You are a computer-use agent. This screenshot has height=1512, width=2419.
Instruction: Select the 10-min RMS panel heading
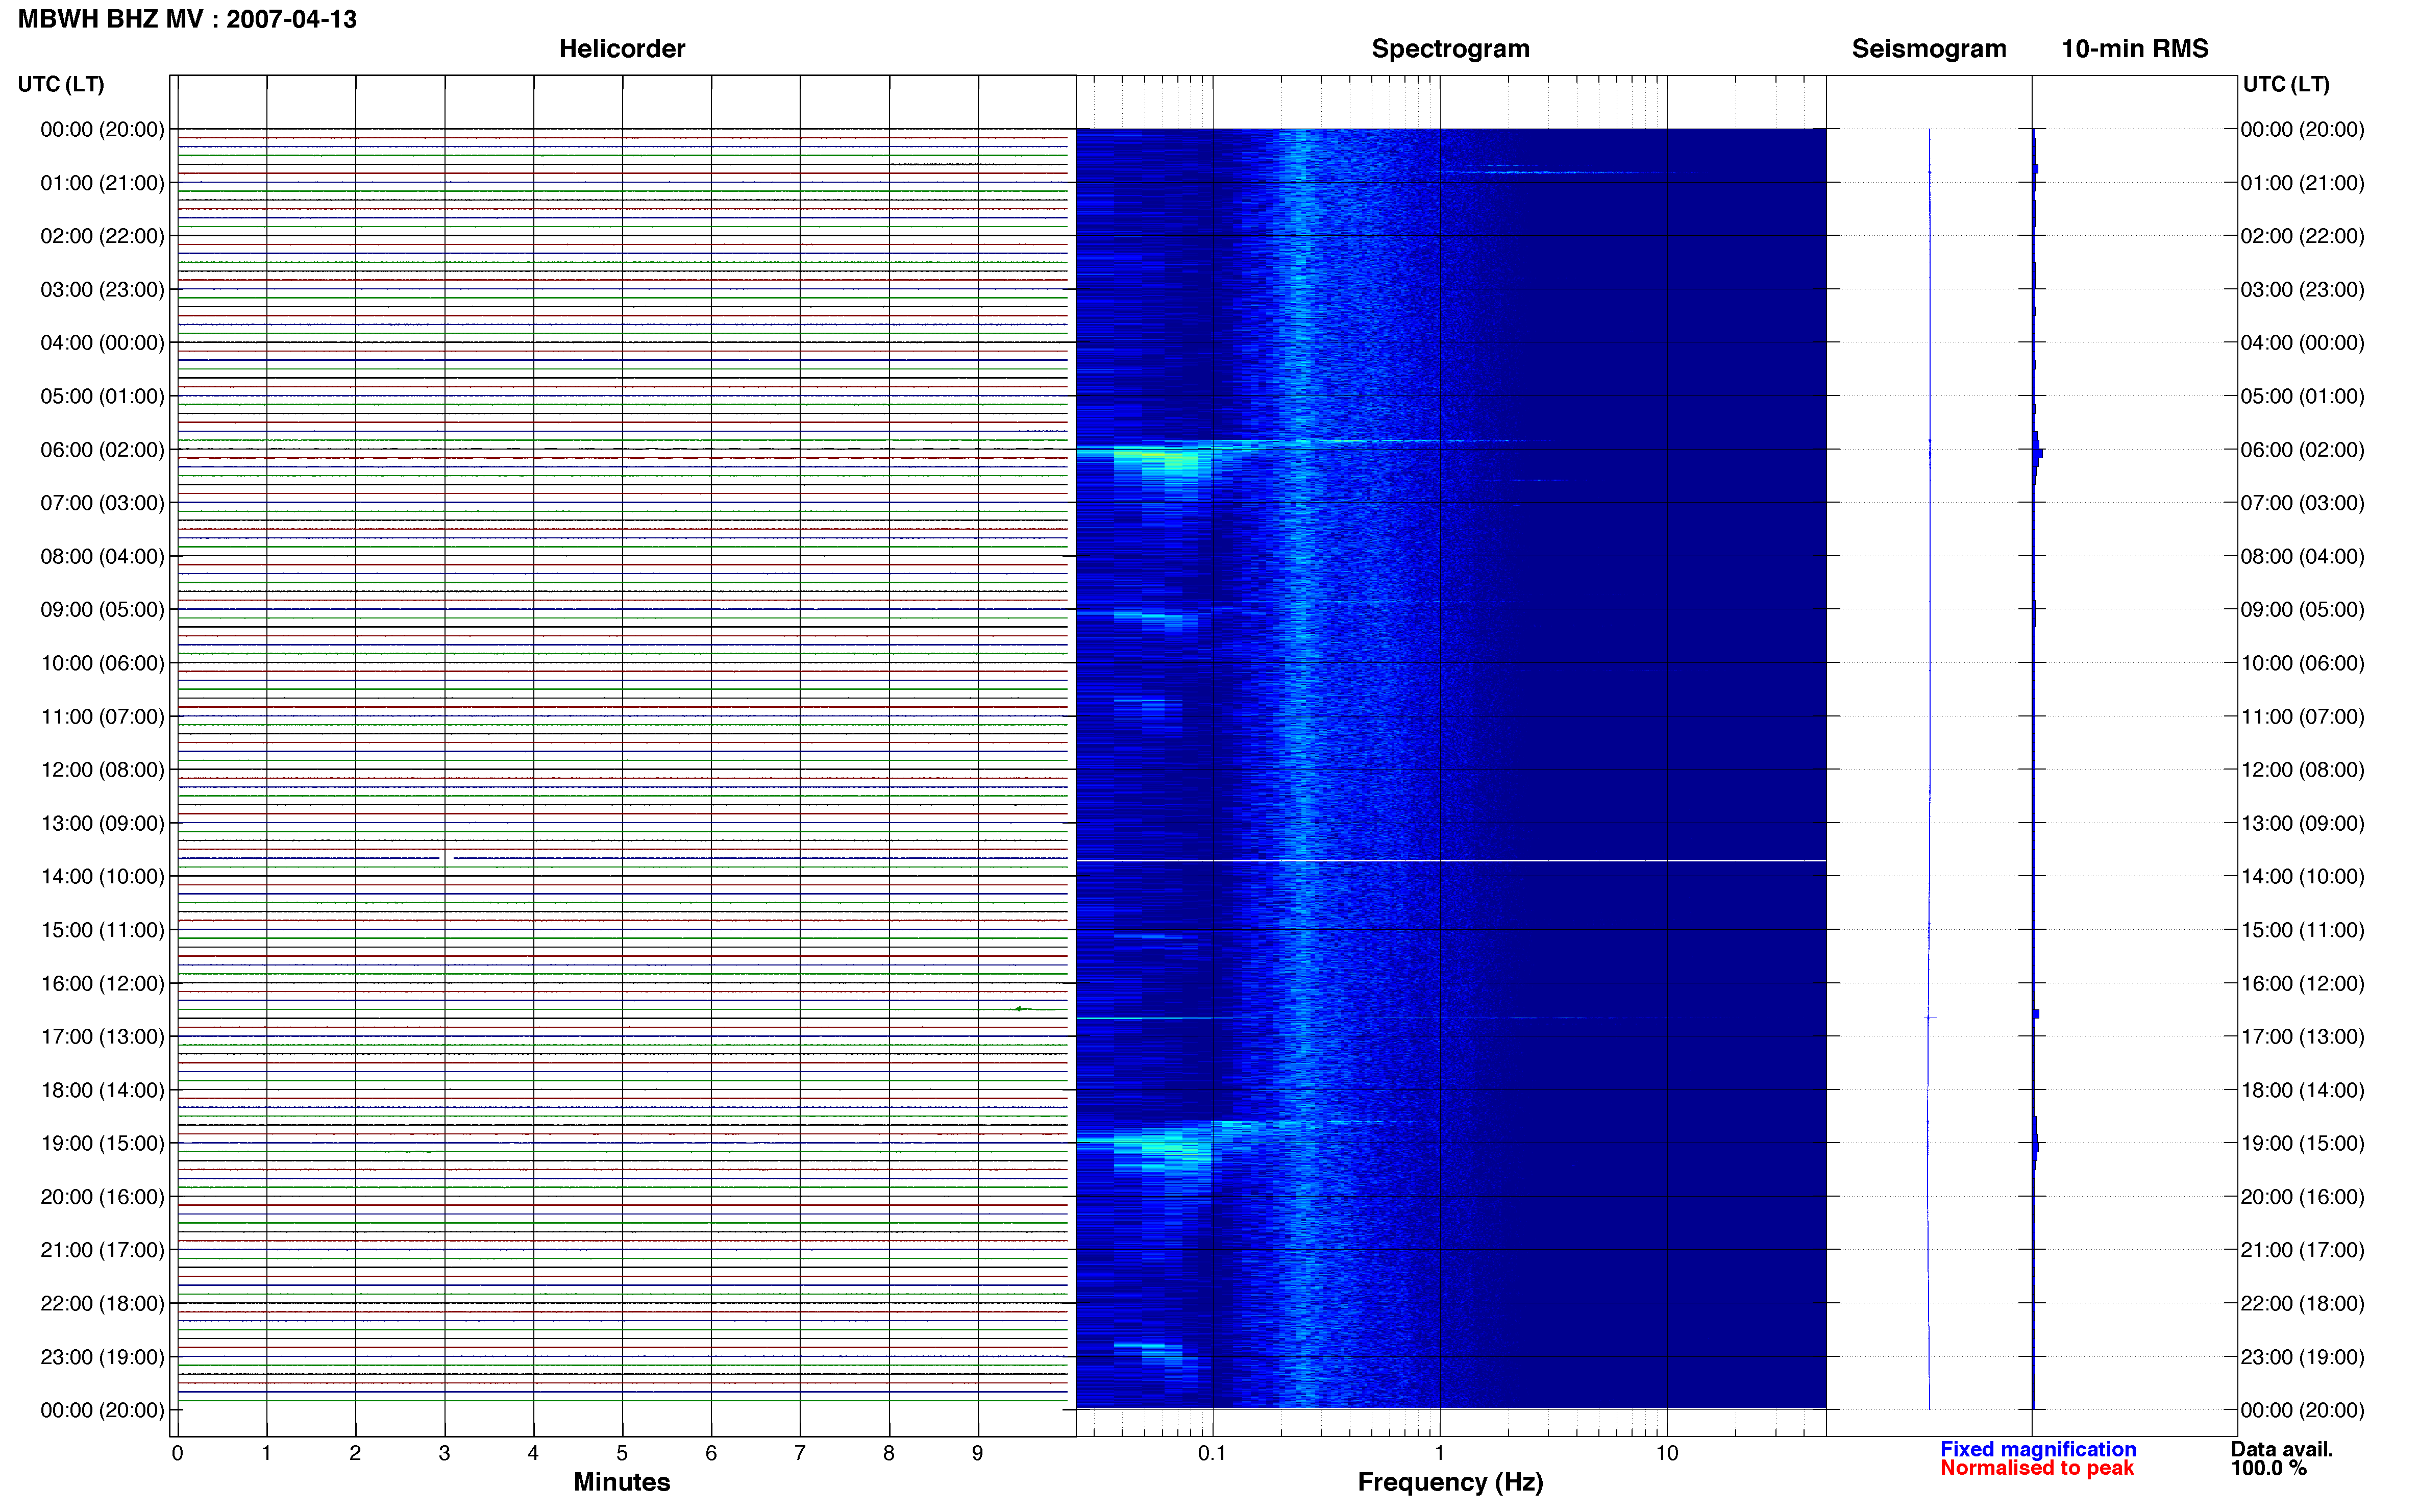pyautogui.click(x=2135, y=49)
